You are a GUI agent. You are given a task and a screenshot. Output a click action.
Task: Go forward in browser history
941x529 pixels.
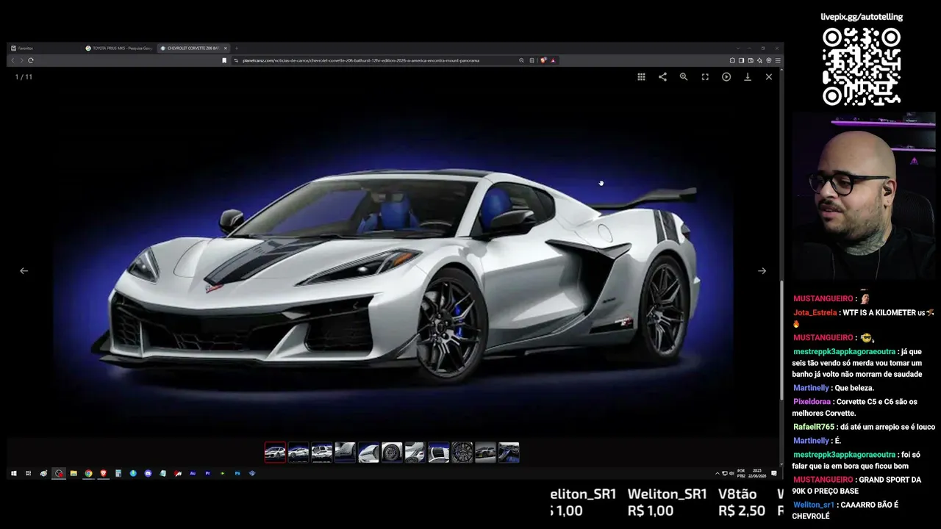pos(21,60)
